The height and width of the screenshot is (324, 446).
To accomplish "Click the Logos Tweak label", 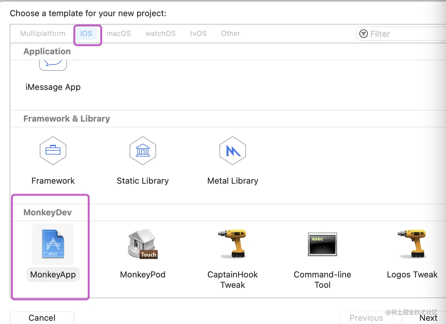I will pyautogui.click(x=412, y=275).
